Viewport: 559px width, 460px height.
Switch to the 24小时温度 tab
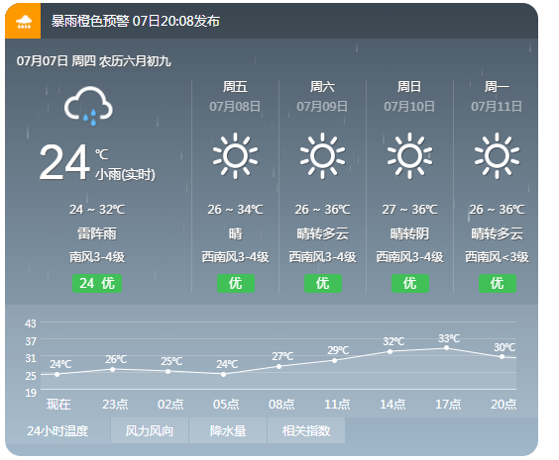[x=57, y=431]
